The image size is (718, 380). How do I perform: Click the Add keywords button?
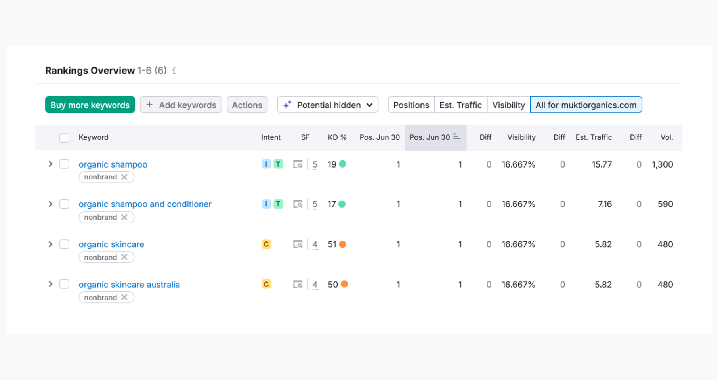[x=181, y=105]
